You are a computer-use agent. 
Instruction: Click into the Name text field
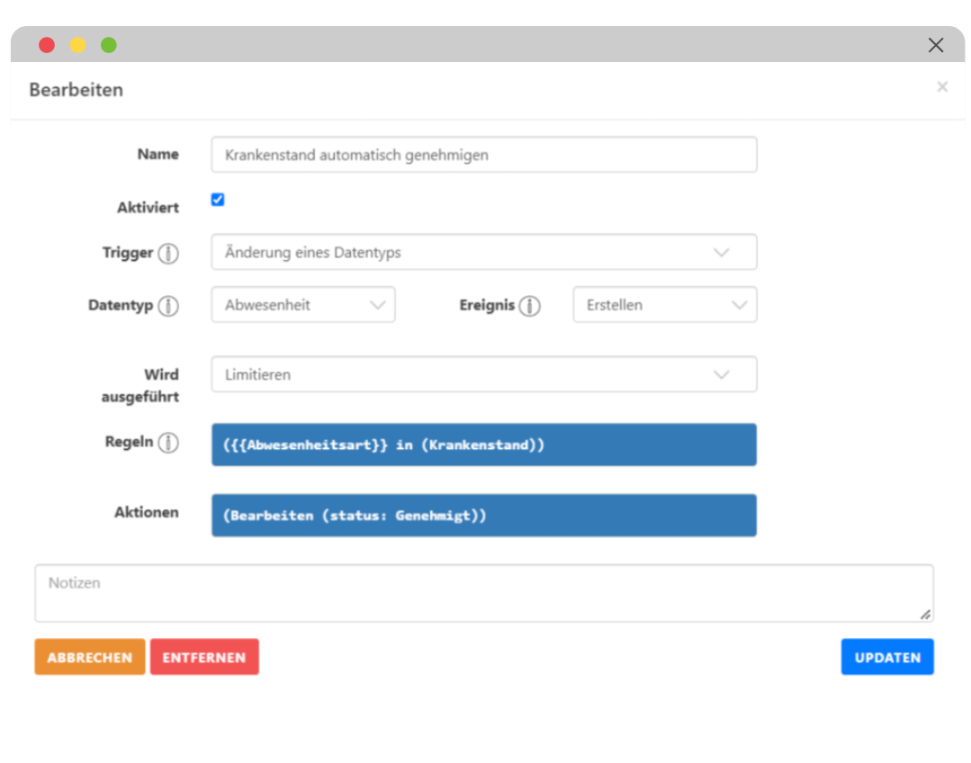point(483,155)
